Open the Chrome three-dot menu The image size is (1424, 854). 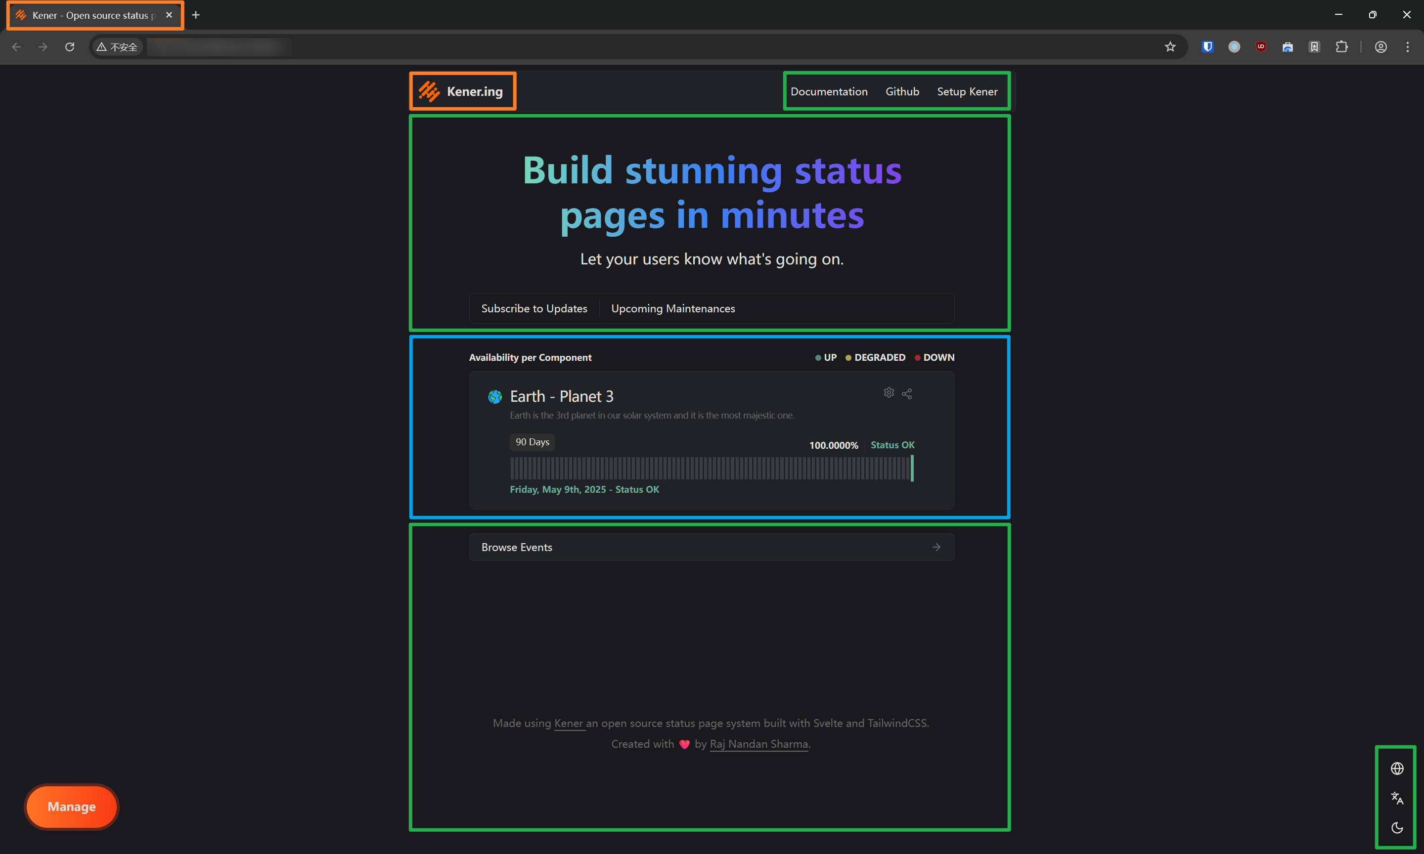coord(1407,46)
